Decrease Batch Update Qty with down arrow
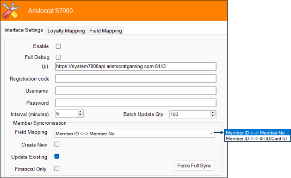The height and width of the screenshot is (178, 291). tap(213, 116)
